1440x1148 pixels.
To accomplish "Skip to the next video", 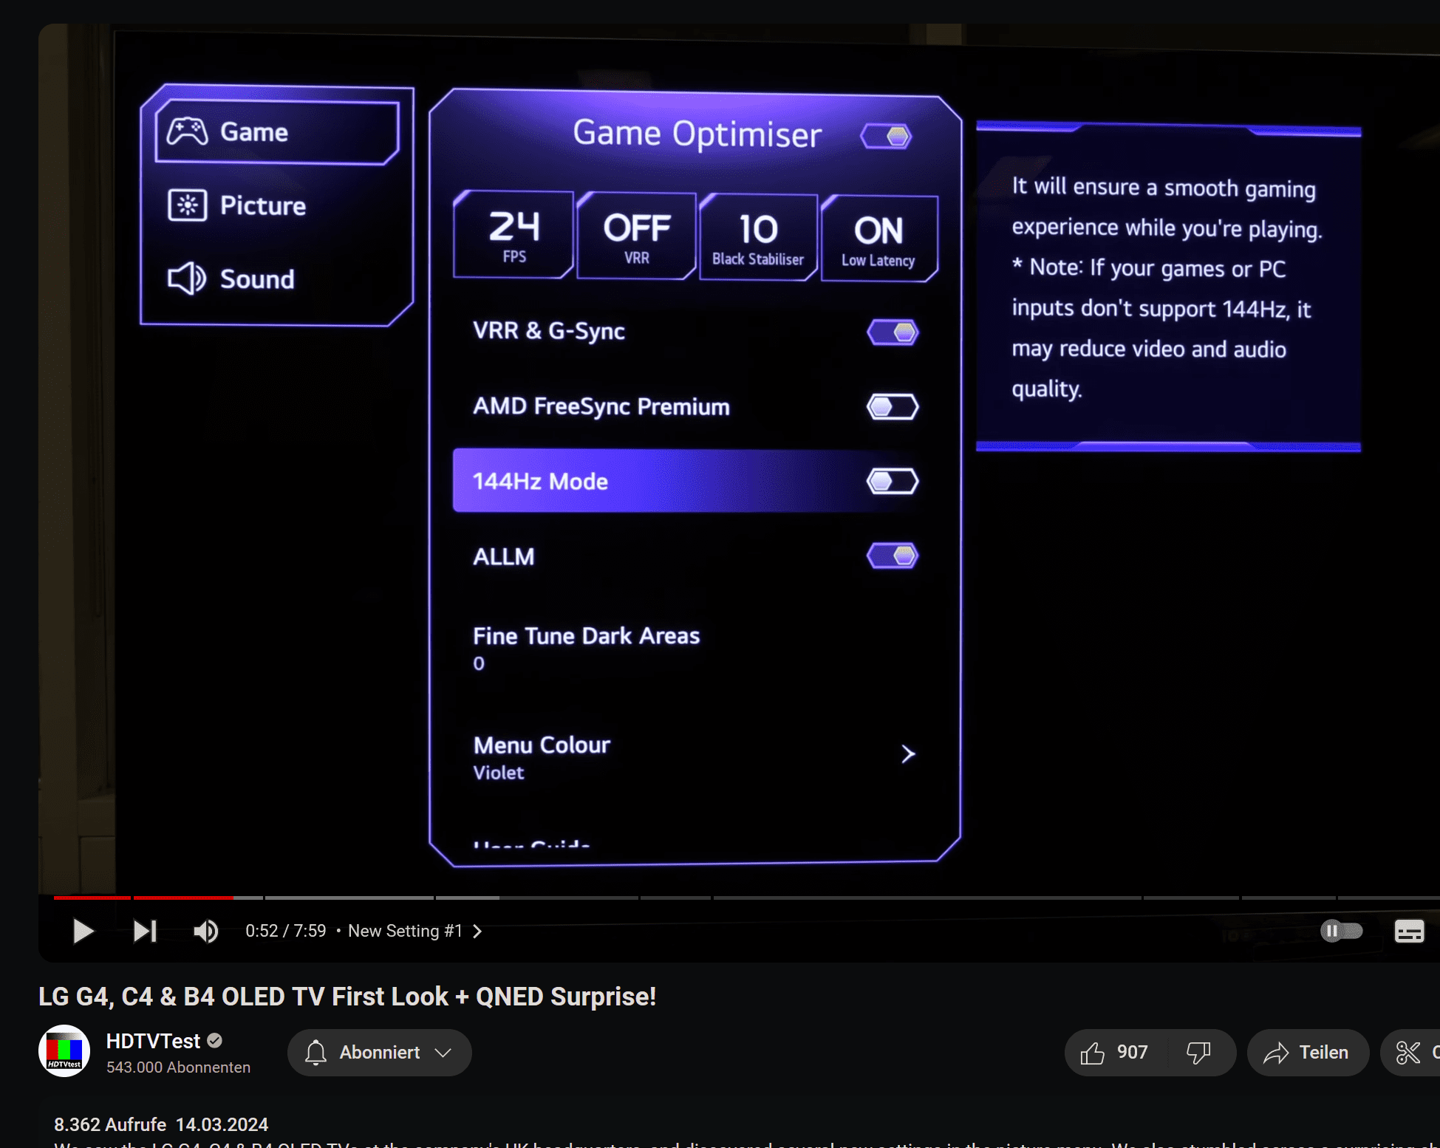I will pyautogui.click(x=145, y=931).
